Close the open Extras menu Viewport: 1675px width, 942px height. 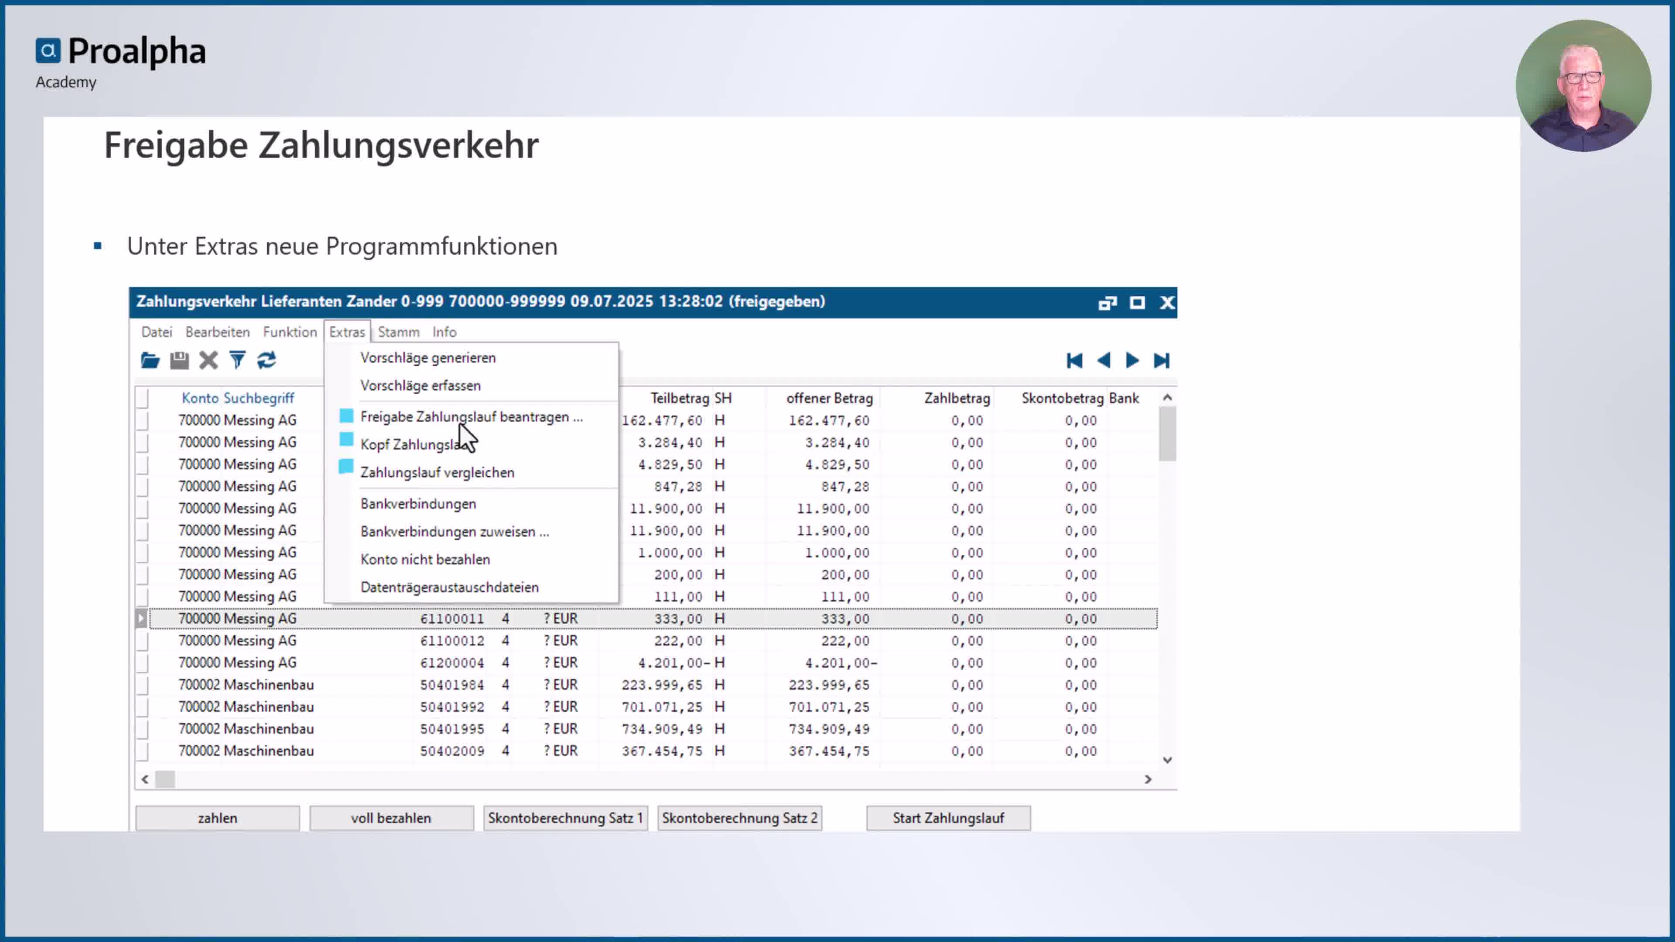pyautogui.click(x=347, y=332)
